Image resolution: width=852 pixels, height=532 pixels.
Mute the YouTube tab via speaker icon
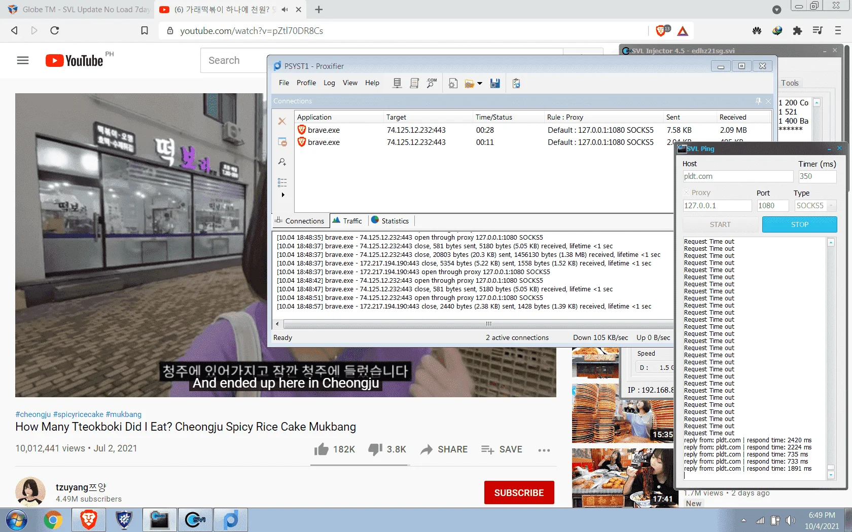point(285,10)
